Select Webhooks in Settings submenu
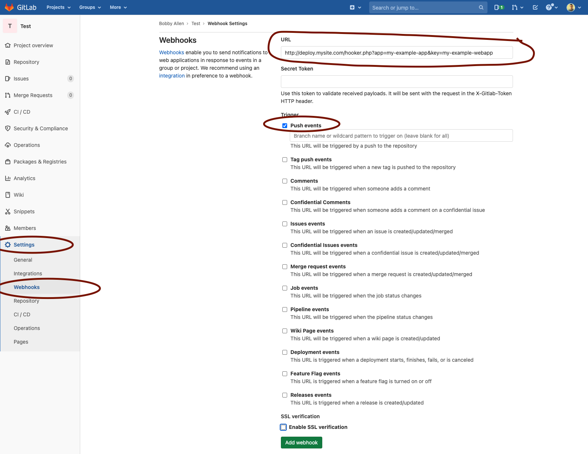 coord(27,287)
